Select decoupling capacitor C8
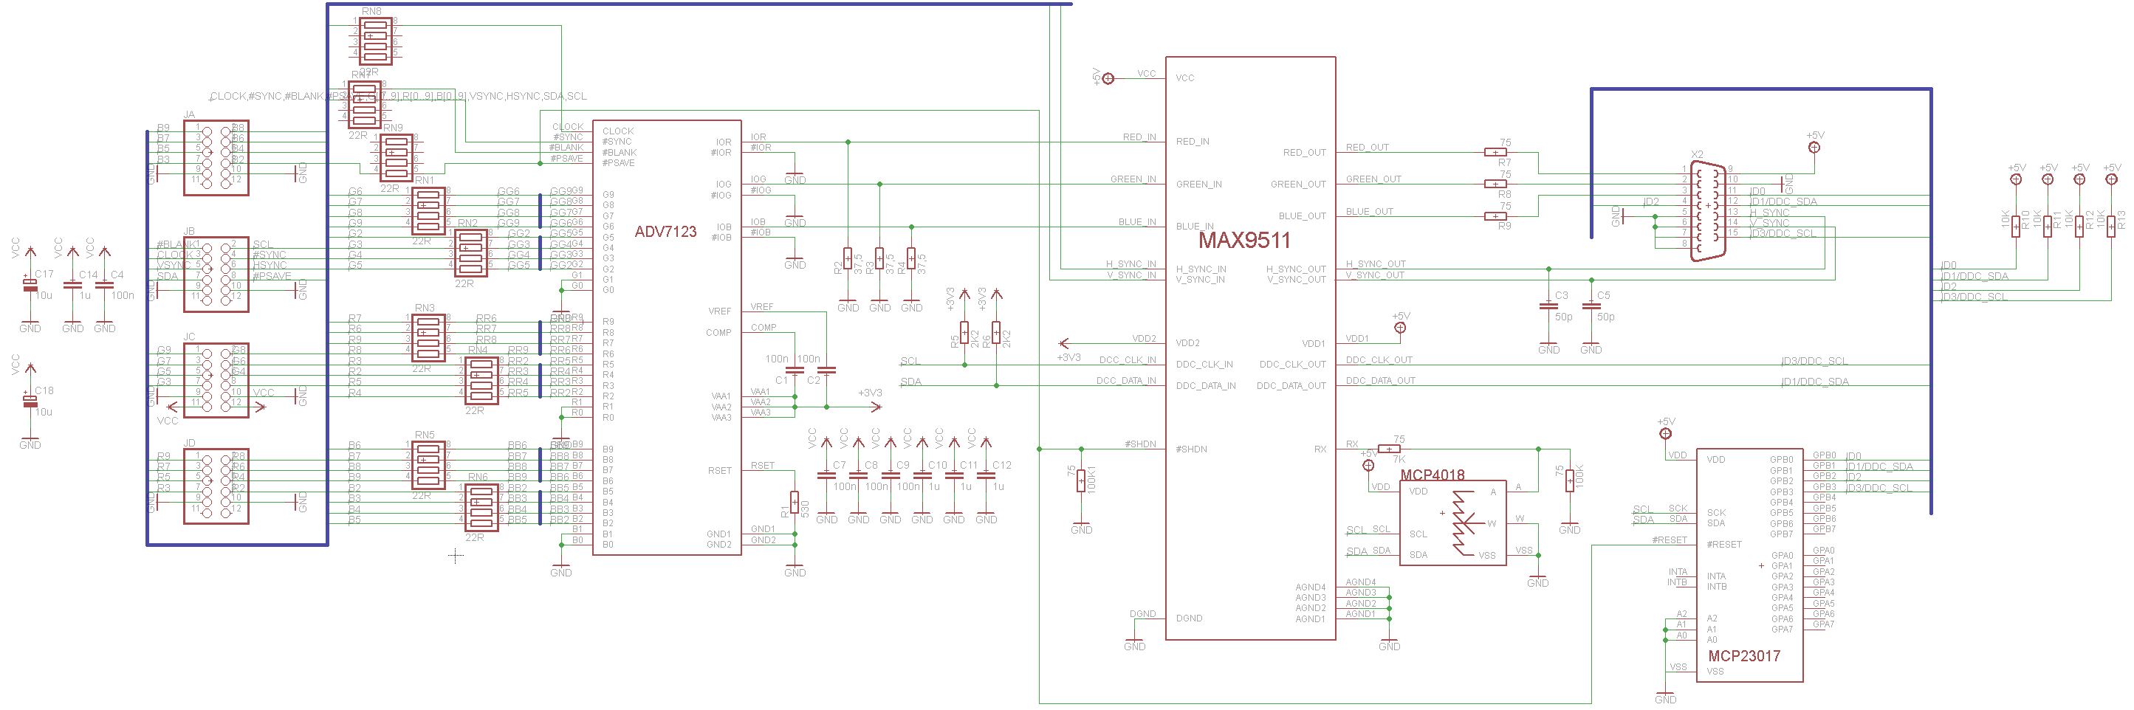Viewport: 2134px width, 710px height. (858, 475)
